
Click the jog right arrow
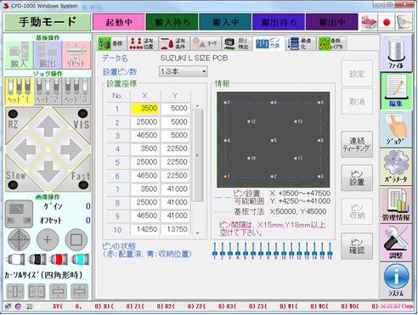(71, 149)
